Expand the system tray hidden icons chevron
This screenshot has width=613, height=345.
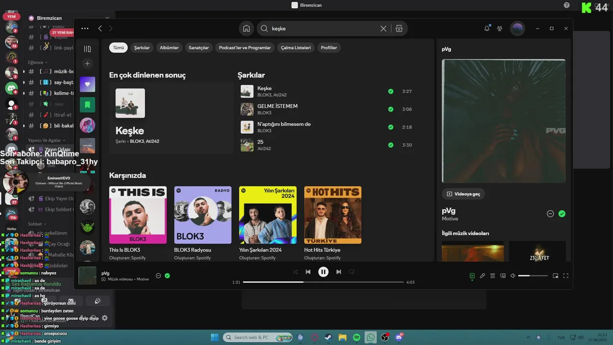coord(528,337)
